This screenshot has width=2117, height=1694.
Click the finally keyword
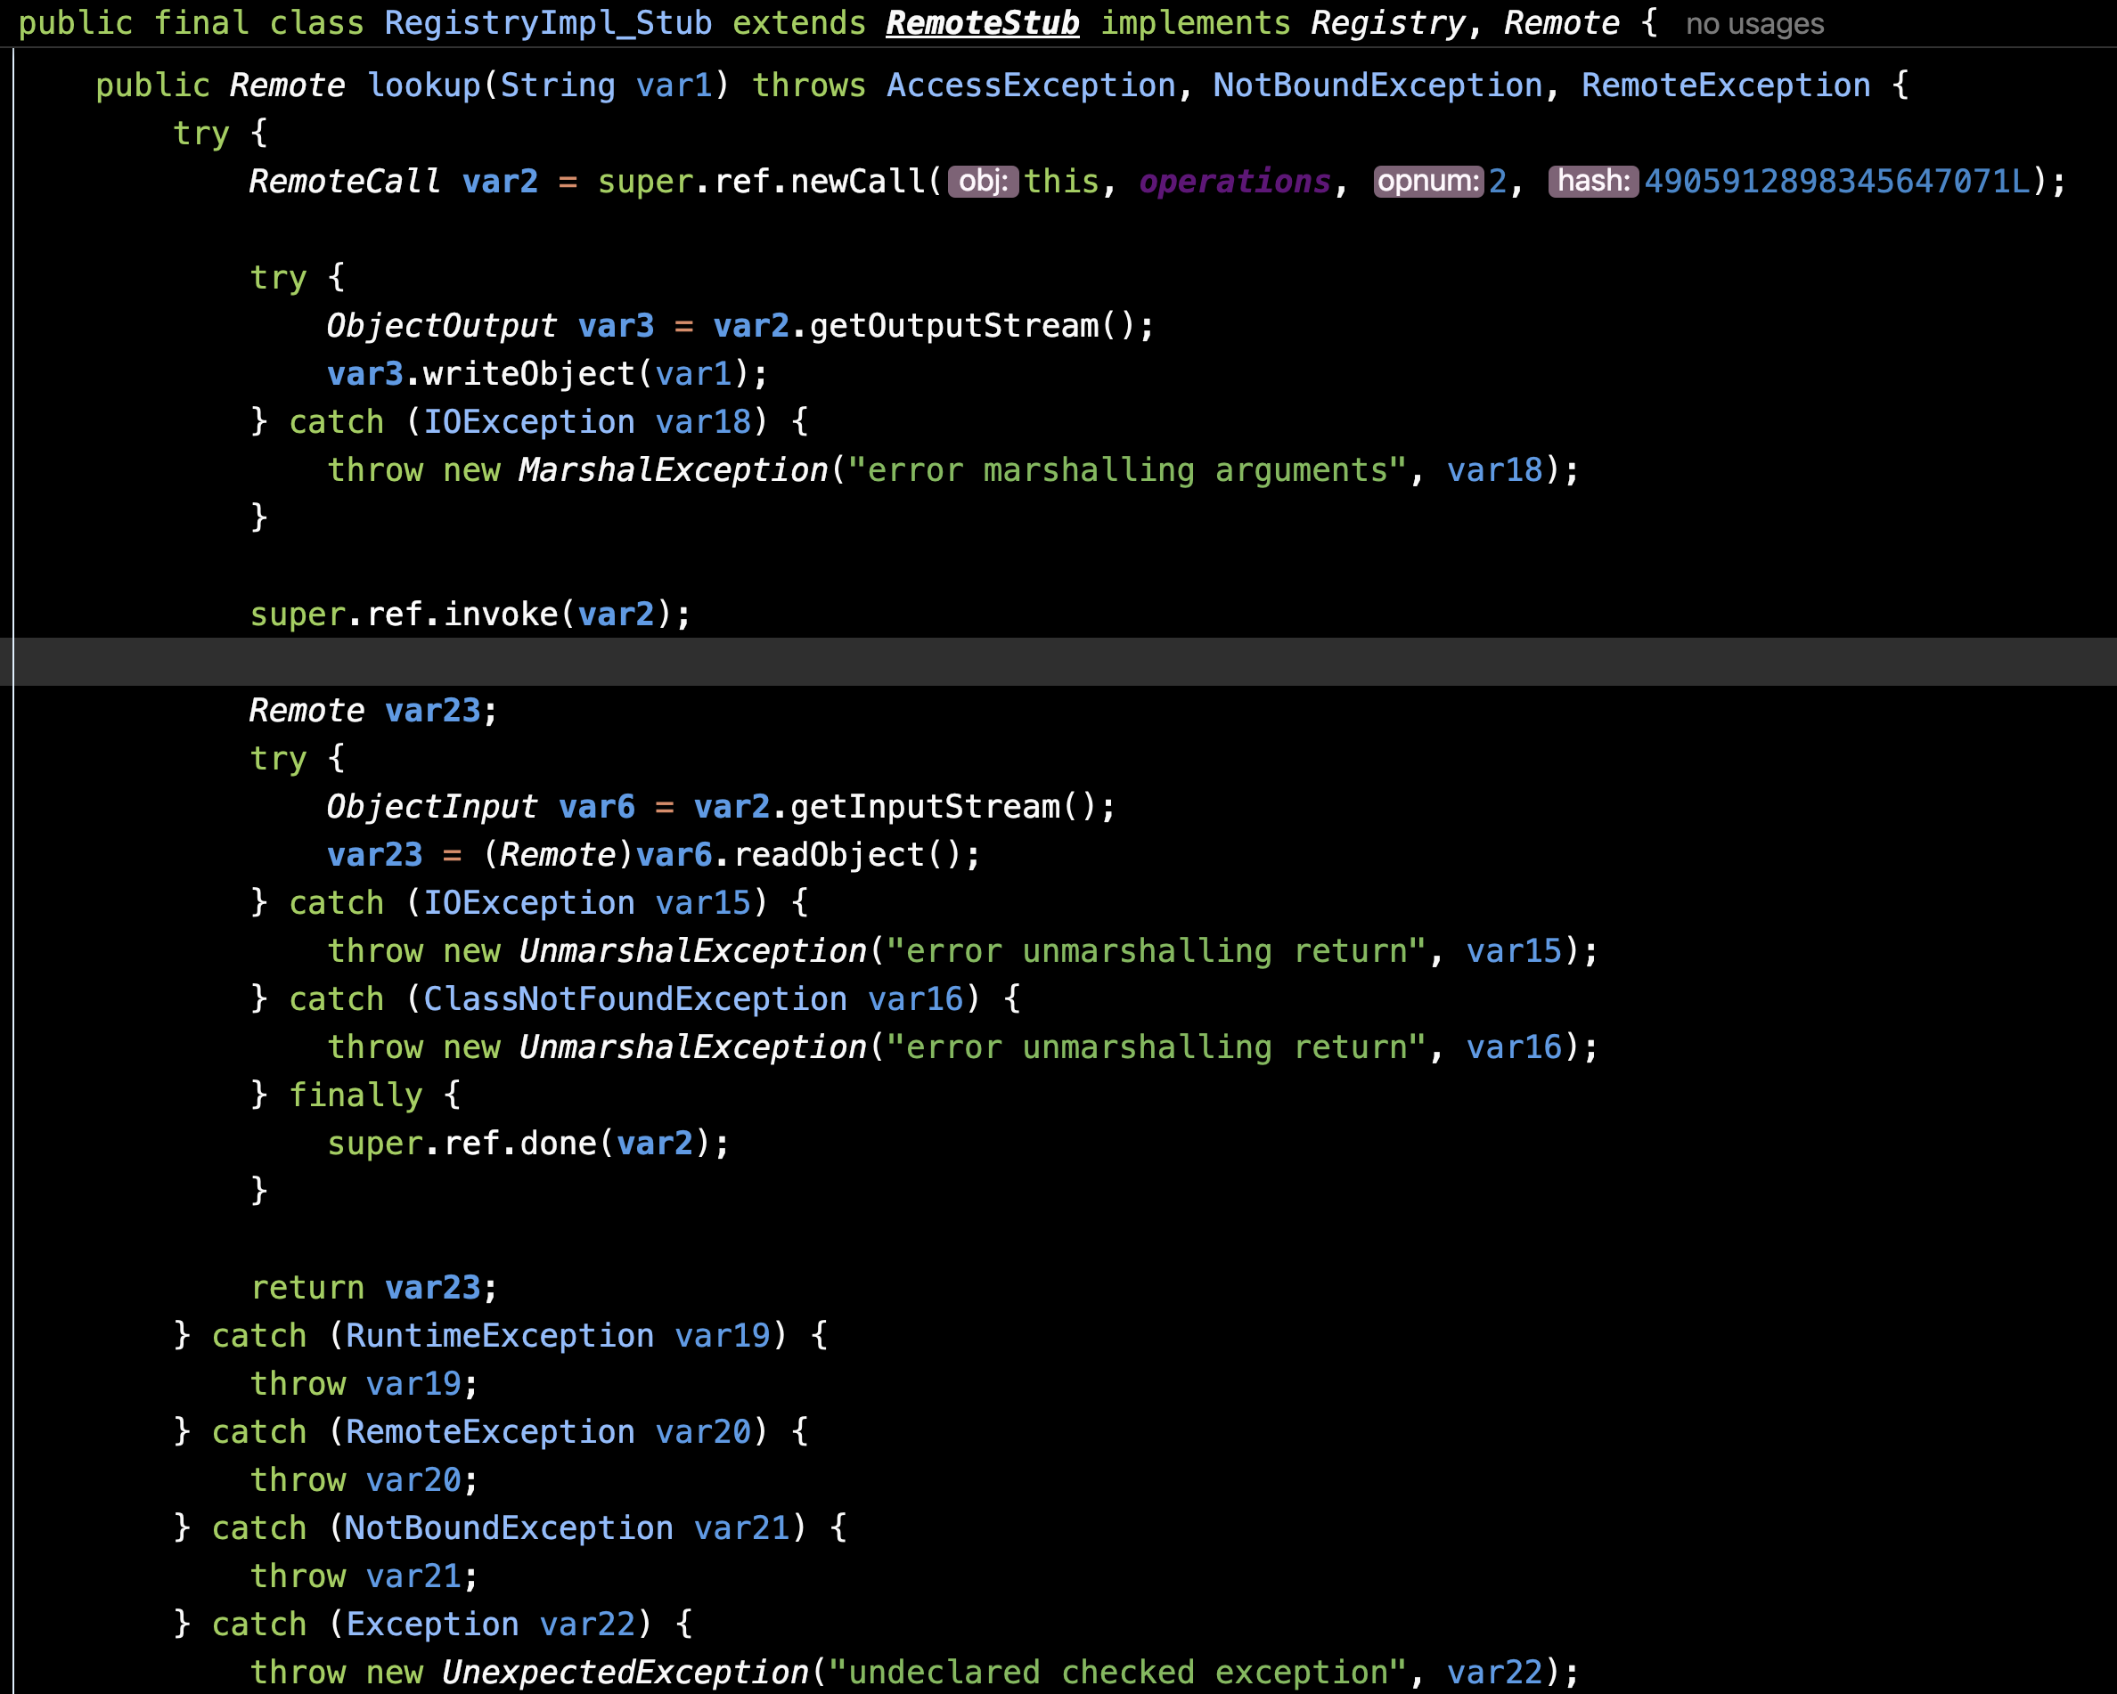coord(356,1095)
